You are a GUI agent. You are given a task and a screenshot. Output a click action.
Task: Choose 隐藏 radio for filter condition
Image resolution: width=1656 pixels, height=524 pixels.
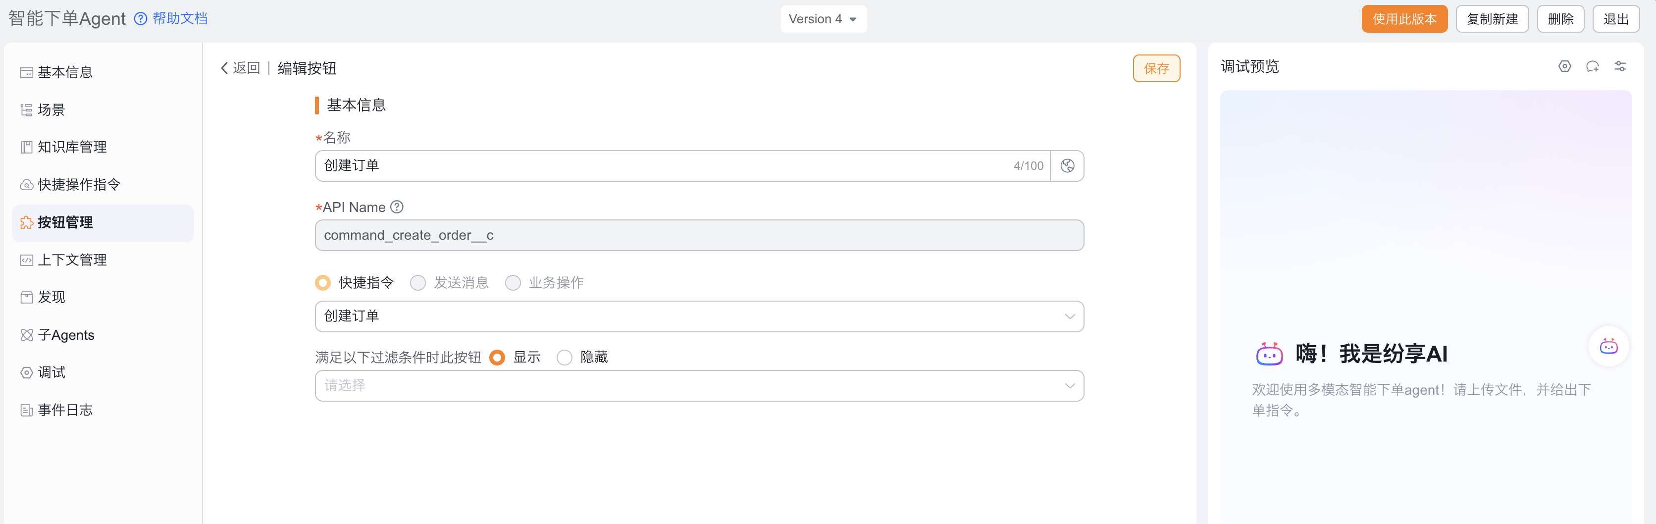[565, 358]
